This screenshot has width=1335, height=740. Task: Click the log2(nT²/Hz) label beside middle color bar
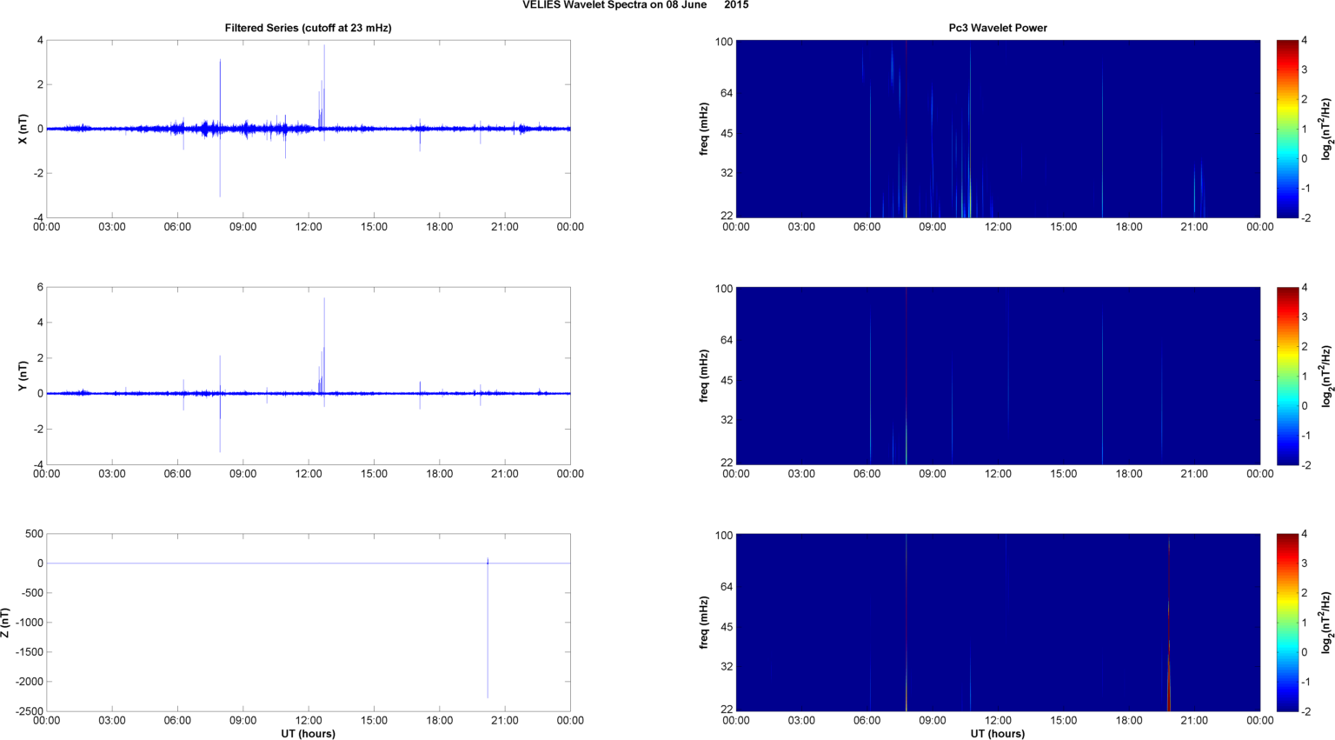[1326, 376]
